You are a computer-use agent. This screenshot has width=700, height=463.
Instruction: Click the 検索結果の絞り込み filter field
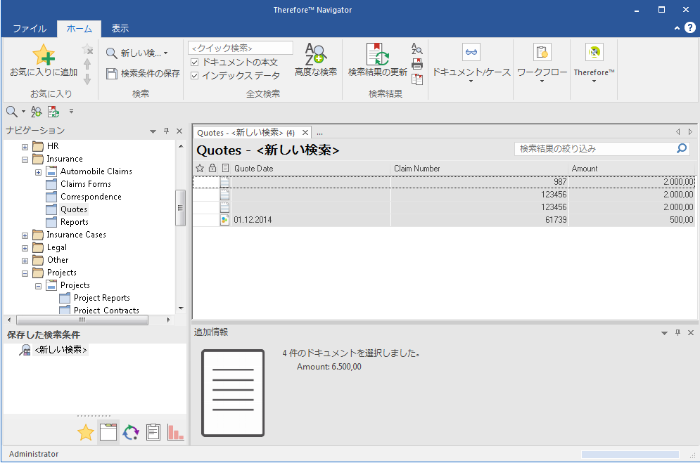[x=596, y=148]
